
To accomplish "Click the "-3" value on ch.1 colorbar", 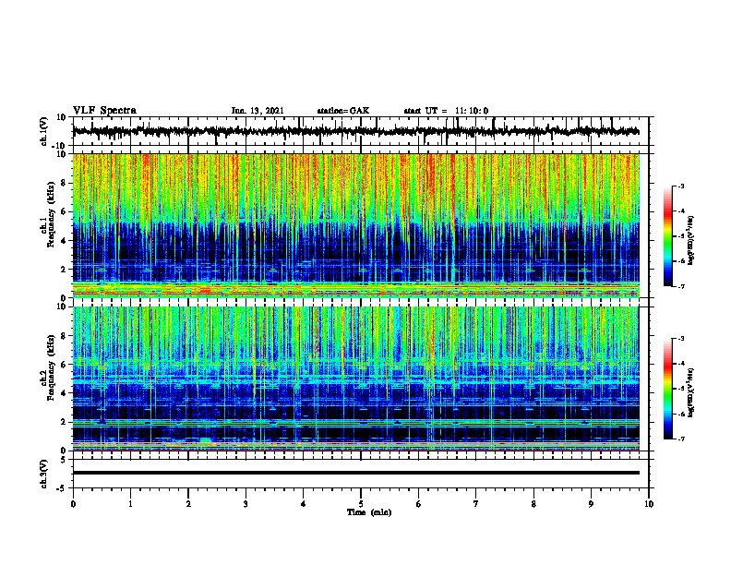I will 681,186.
